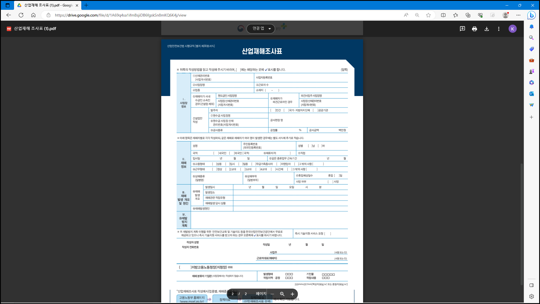Click the current page number field

coord(232,294)
